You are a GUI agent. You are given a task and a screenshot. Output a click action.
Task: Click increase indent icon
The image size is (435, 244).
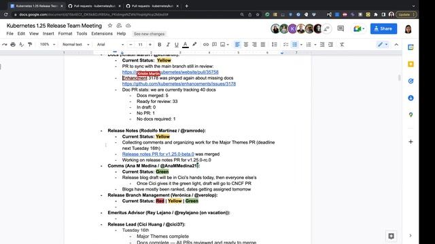click(331, 45)
